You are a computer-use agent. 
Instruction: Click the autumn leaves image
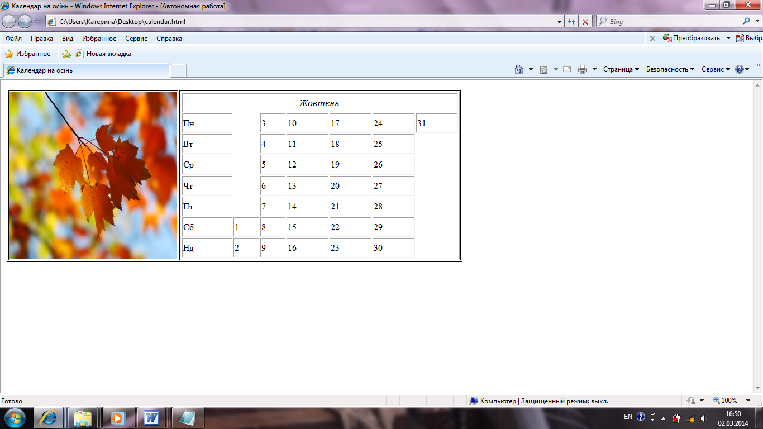[93, 175]
